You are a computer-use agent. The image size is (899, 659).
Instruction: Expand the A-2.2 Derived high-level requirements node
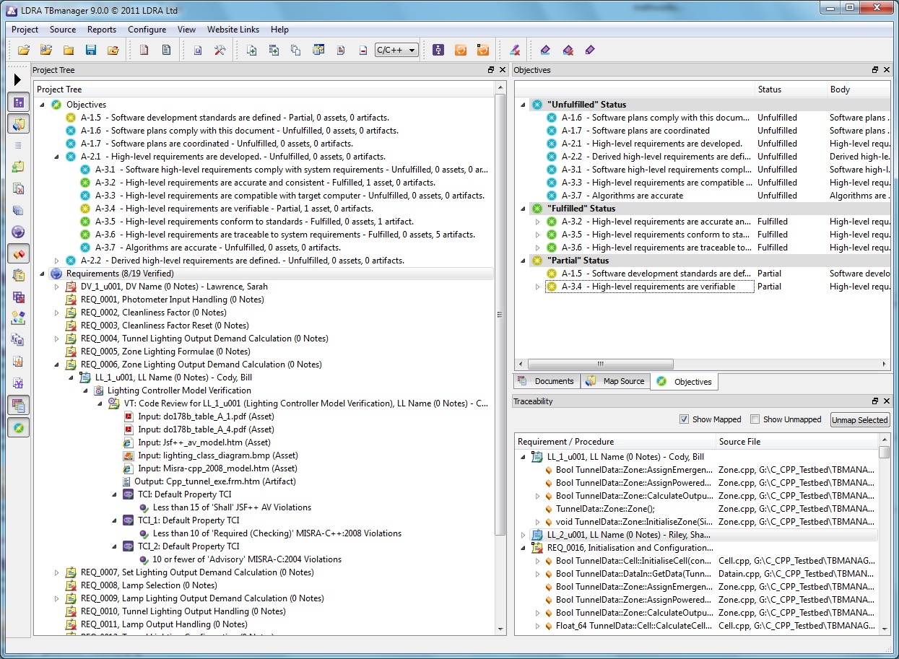click(57, 261)
